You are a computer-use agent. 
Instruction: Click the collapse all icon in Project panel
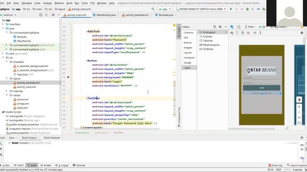coord(47,15)
